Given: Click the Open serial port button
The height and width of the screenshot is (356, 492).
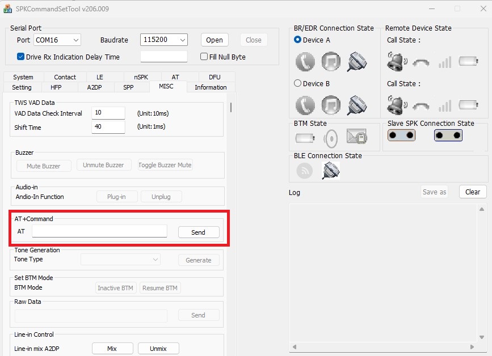Looking at the screenshot, I should tap(215, 40).
